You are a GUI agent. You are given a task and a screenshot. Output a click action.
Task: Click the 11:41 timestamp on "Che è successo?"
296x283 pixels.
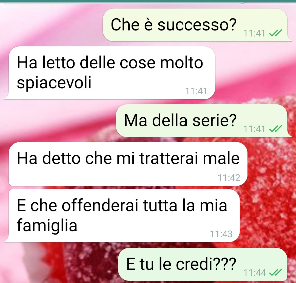(254, 33)
